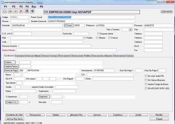Enable No crear recibo Pte. option
175x124 pixels.
[x=146, y=76]
